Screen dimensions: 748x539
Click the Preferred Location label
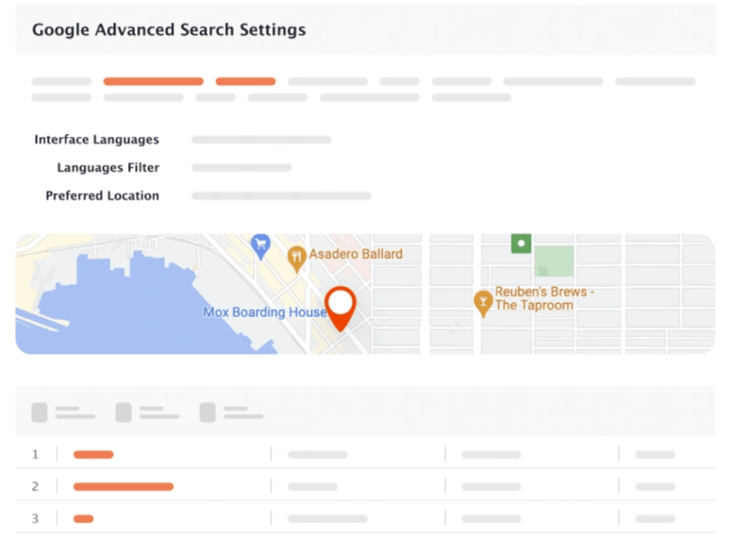[102, 196]
